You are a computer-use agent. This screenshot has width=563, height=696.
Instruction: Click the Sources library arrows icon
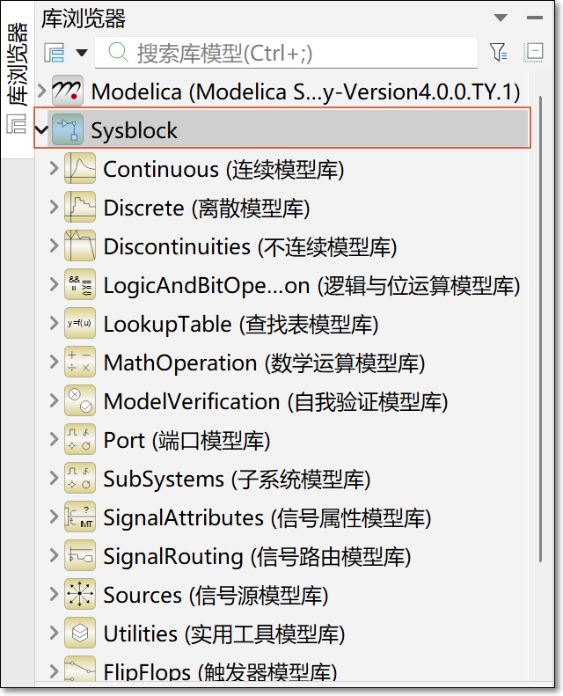pyautogui.click(x=80, y=594)
